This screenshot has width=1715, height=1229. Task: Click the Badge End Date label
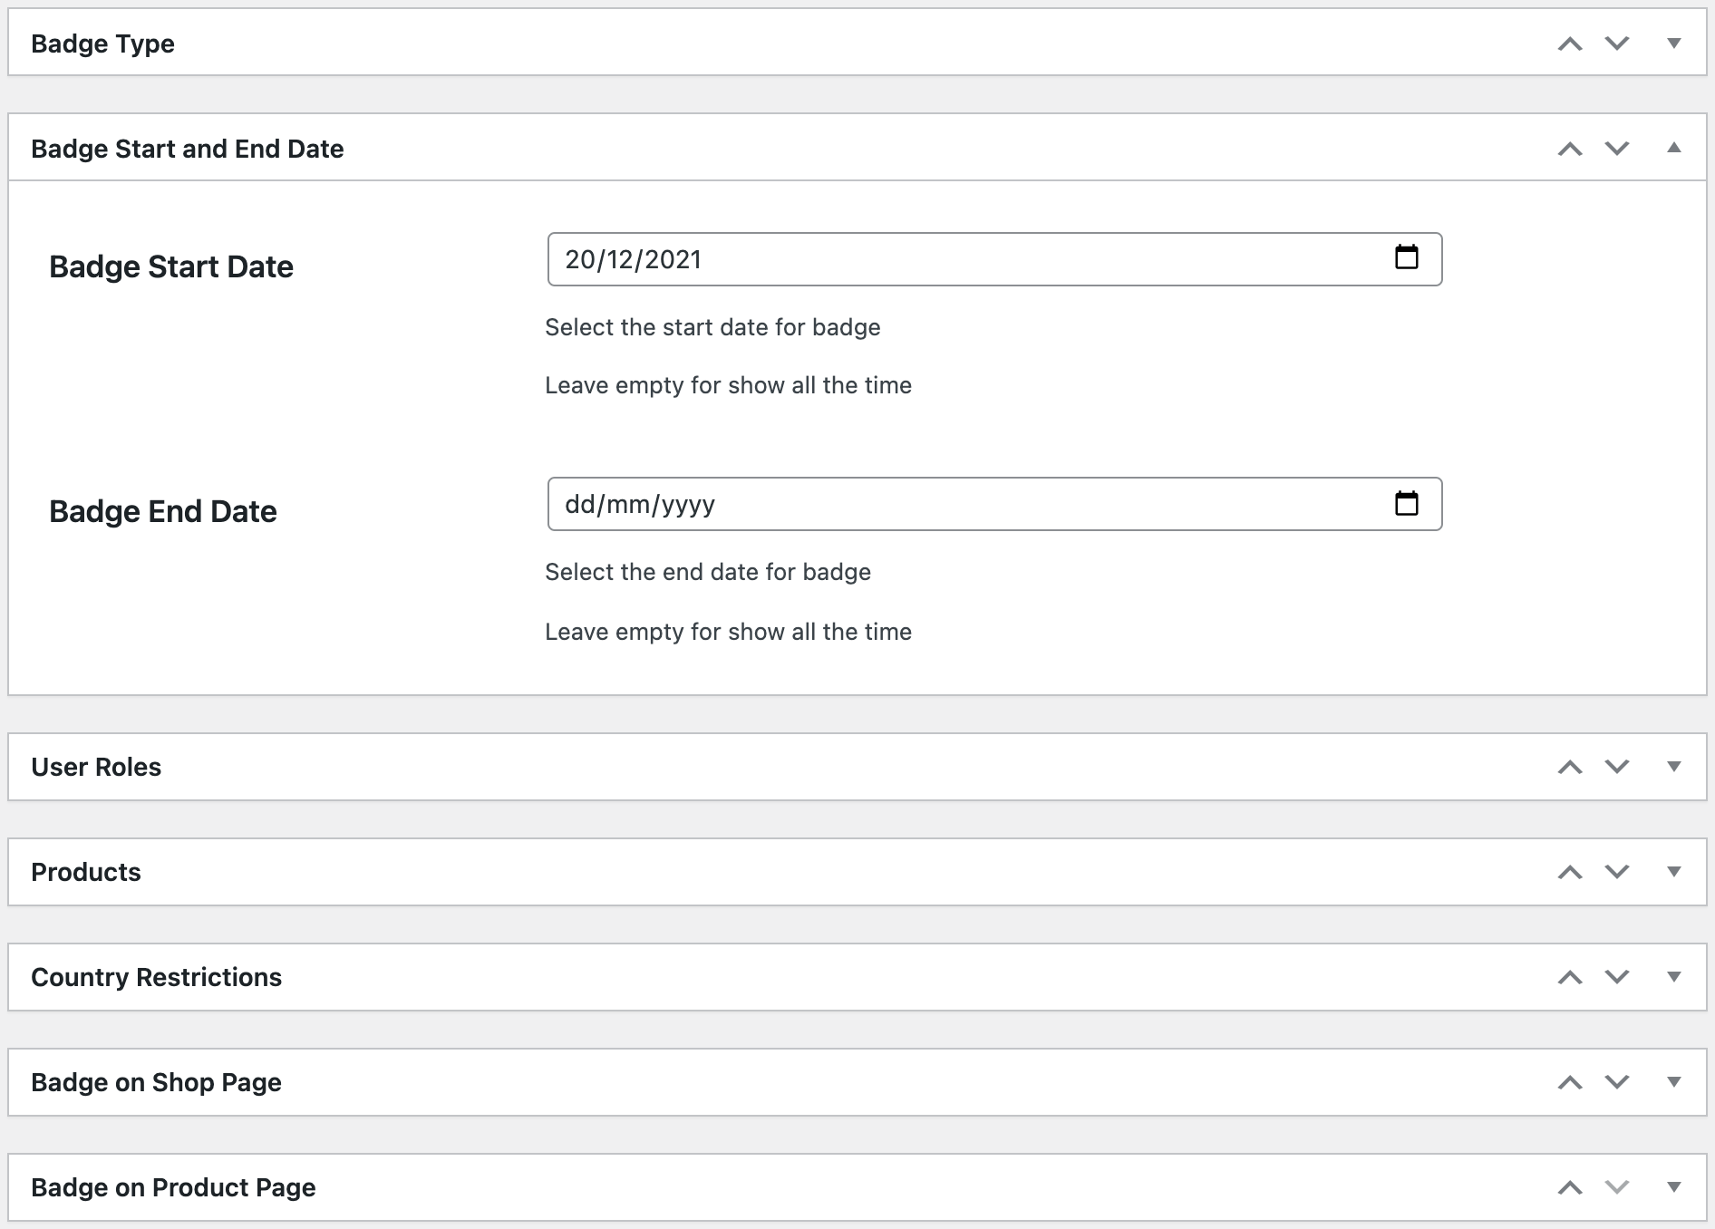pos(162,510)
